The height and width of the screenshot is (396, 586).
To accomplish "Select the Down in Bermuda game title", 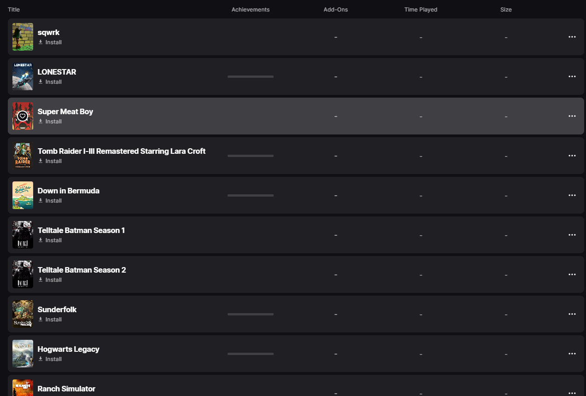I will pos(69,191).
